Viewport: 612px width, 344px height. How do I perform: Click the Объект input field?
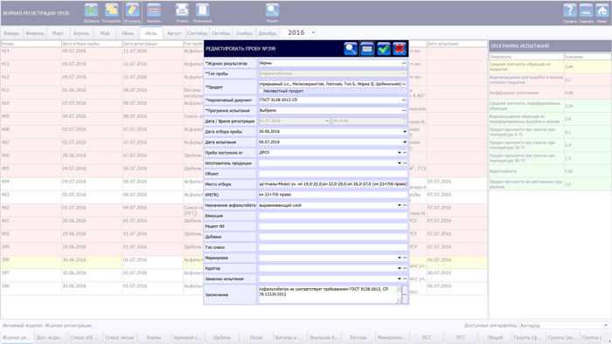click(333, 174)
